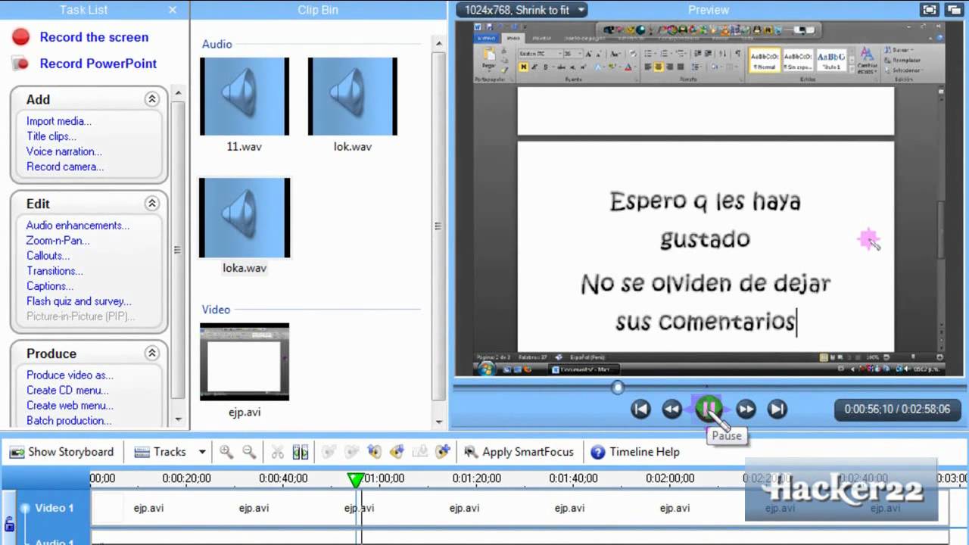969x545 pixels.
Task: Open Record camera
Action: coord(65,167)
